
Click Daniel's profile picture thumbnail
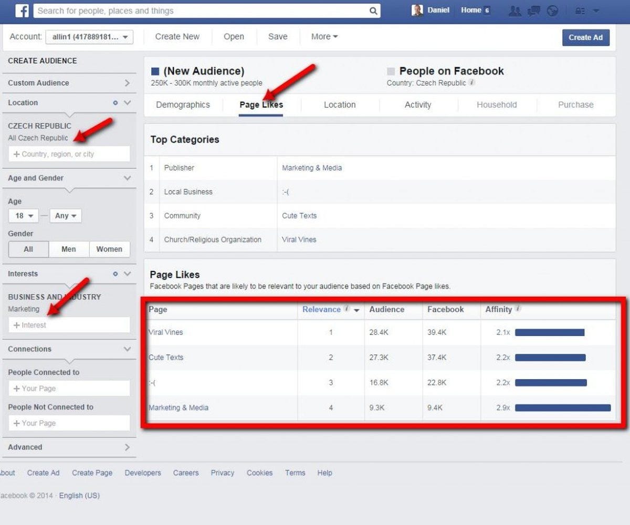pos(417,10)
